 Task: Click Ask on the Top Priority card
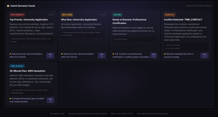point(50,56)
